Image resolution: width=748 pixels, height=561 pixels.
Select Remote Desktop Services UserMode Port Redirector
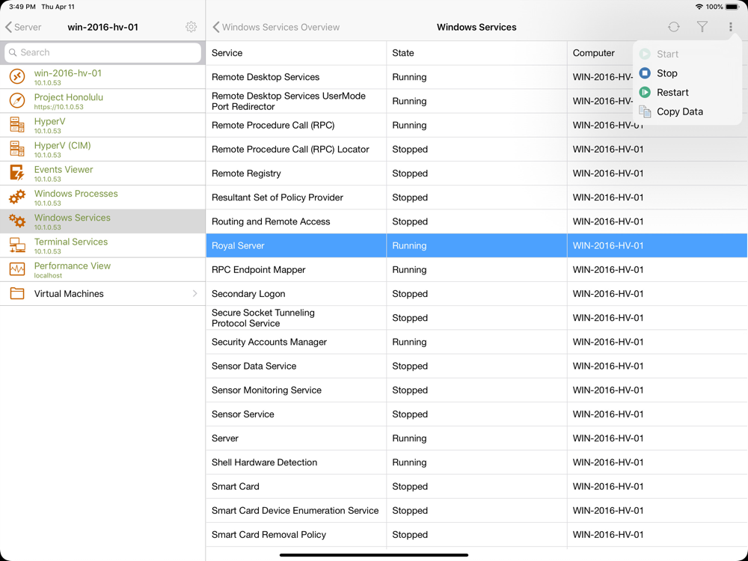[476, 101]
